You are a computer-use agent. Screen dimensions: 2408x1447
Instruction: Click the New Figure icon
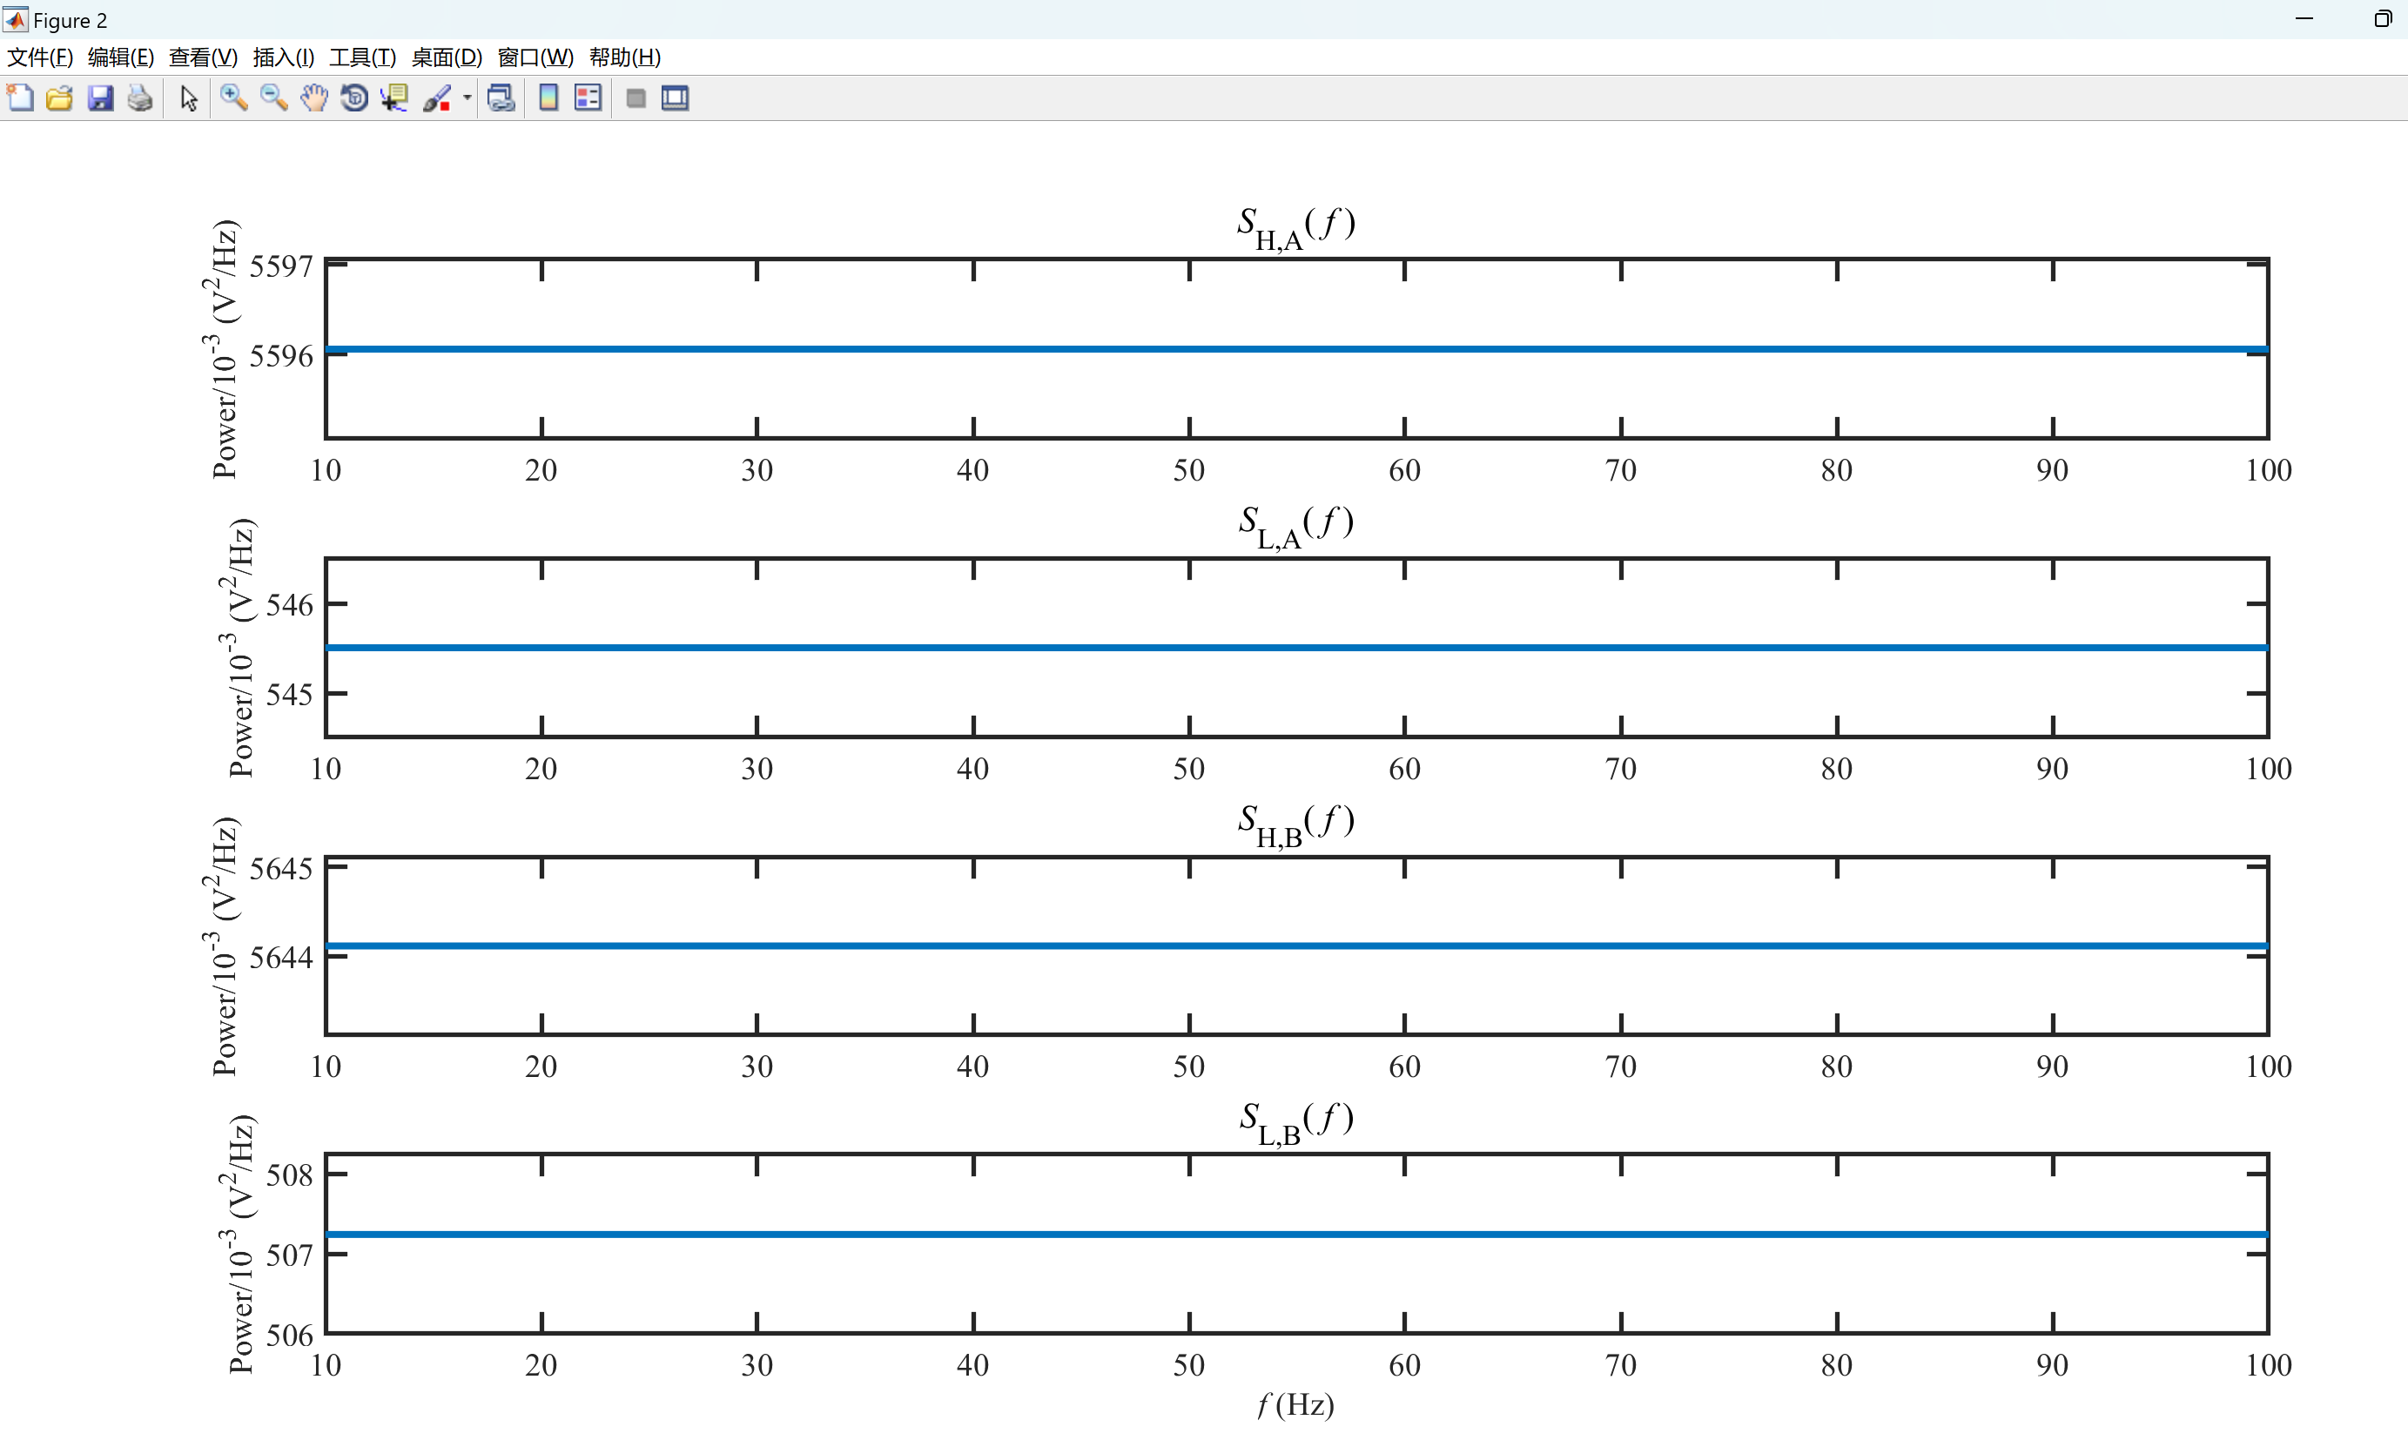(x=19, y=98)
